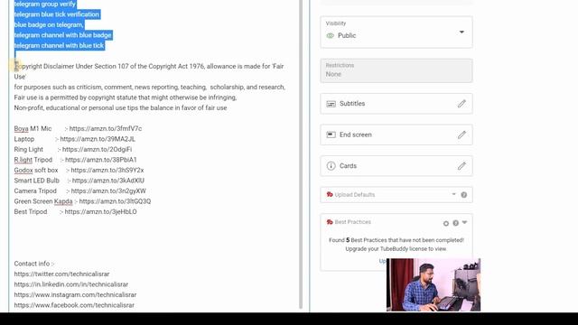
Task: Click 'Upgrade your TubeBuddy license' text
Action: coord(396,249)
